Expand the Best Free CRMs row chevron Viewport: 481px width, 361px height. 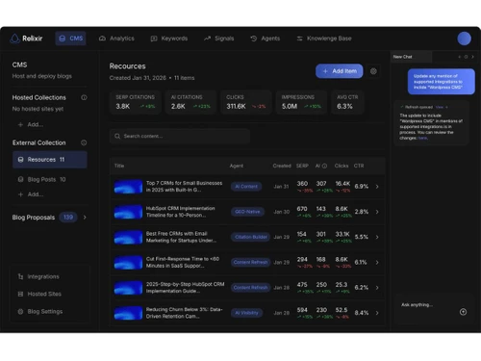[x=377, y=237]
